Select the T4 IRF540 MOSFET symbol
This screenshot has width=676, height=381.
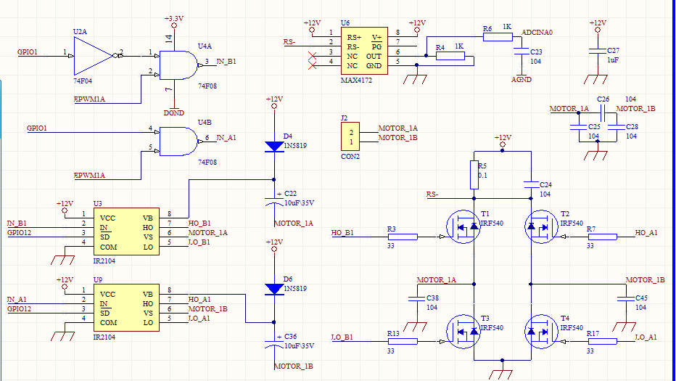click(540, 331)
